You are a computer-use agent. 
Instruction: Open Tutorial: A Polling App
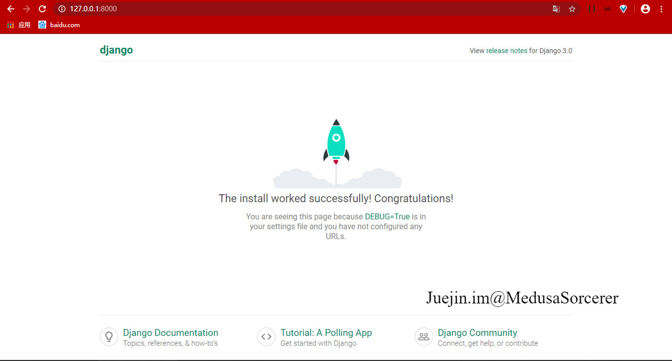pos(326,333)
